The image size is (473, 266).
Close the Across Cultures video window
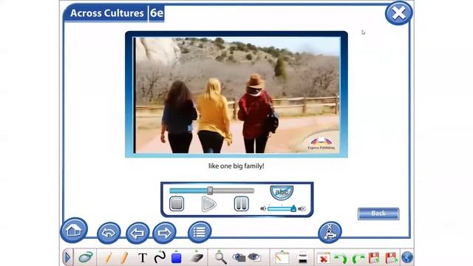coord(398,13)
